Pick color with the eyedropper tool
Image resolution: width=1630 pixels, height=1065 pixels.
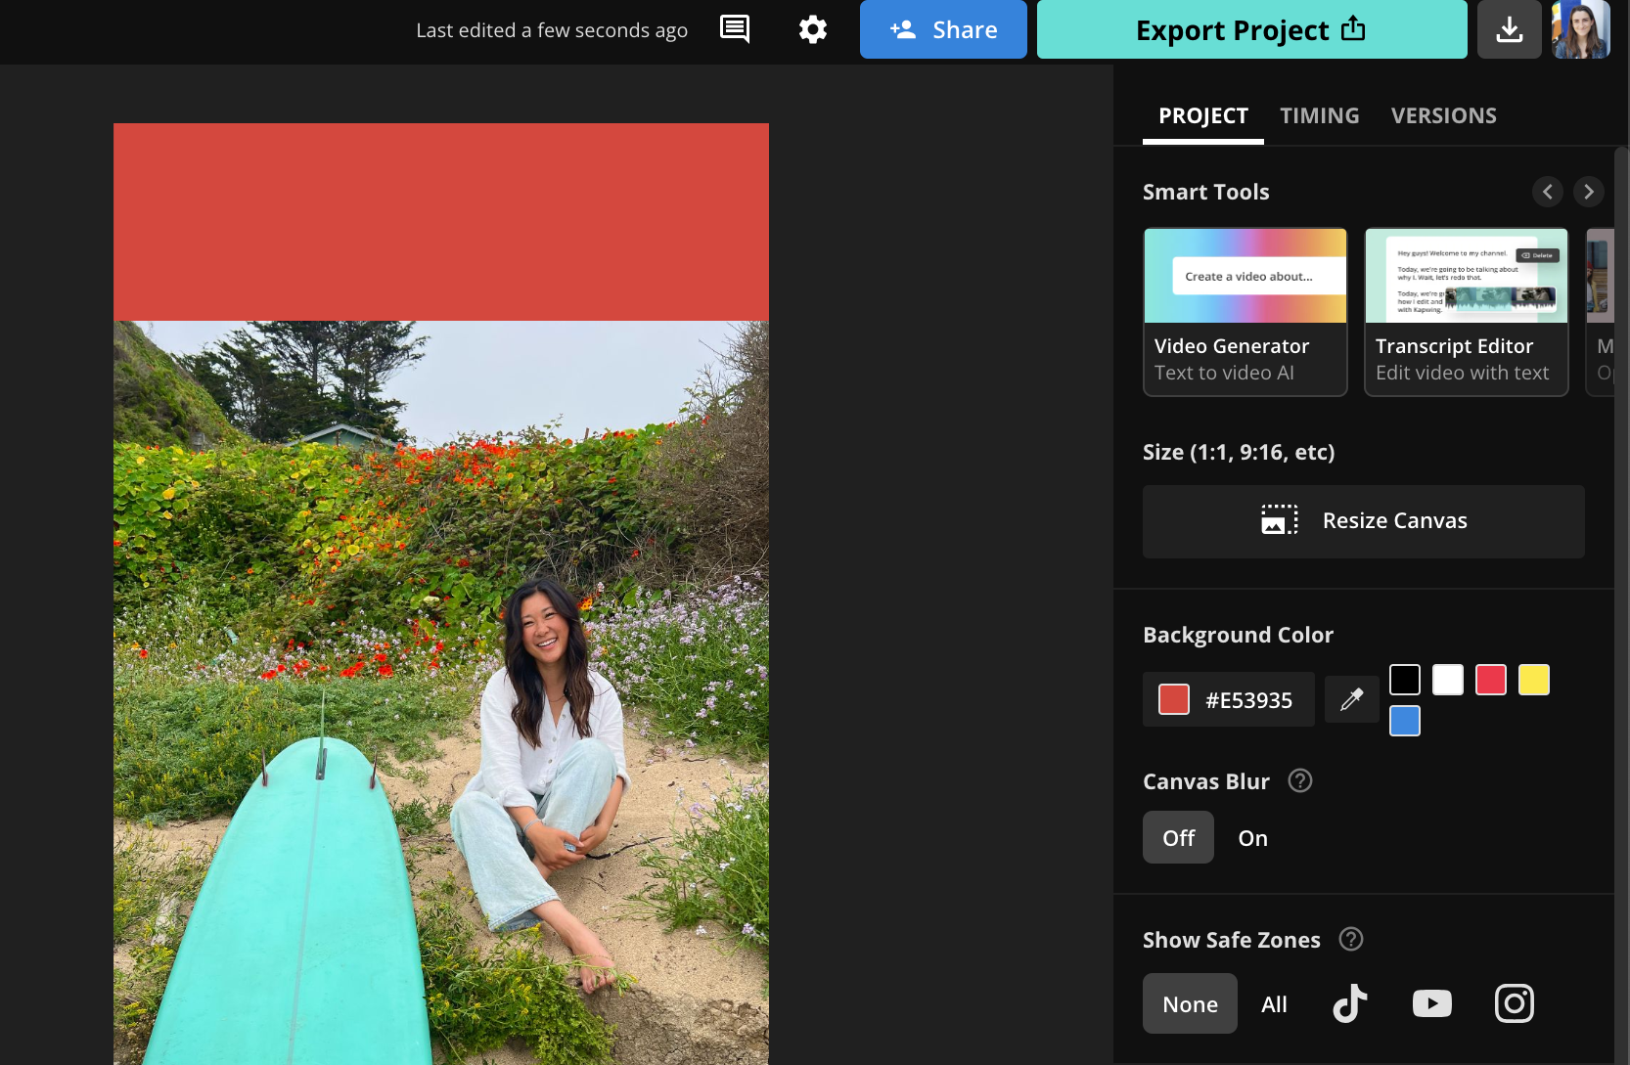1352,699
